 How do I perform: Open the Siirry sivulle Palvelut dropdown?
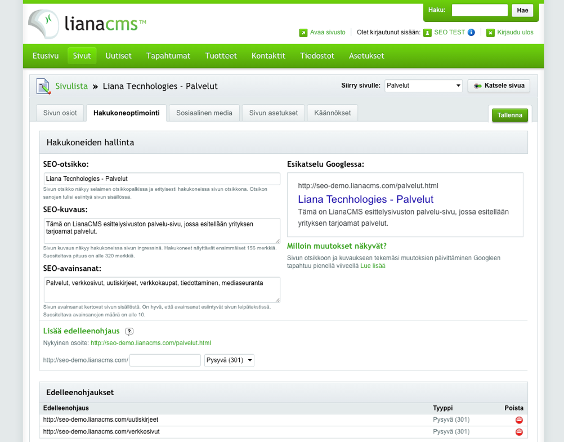[423, 86]
